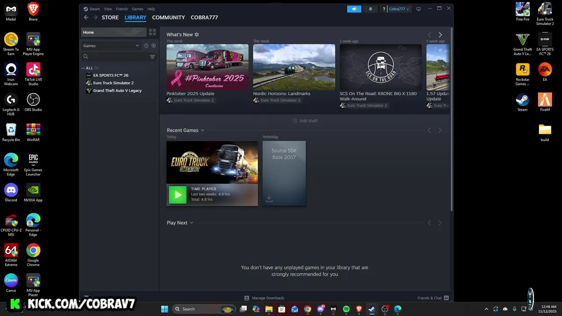This screenshot has height=316, width=562.
Task: Select Euro Truck Simulator 2 in library list
Action: coord(113,83)
